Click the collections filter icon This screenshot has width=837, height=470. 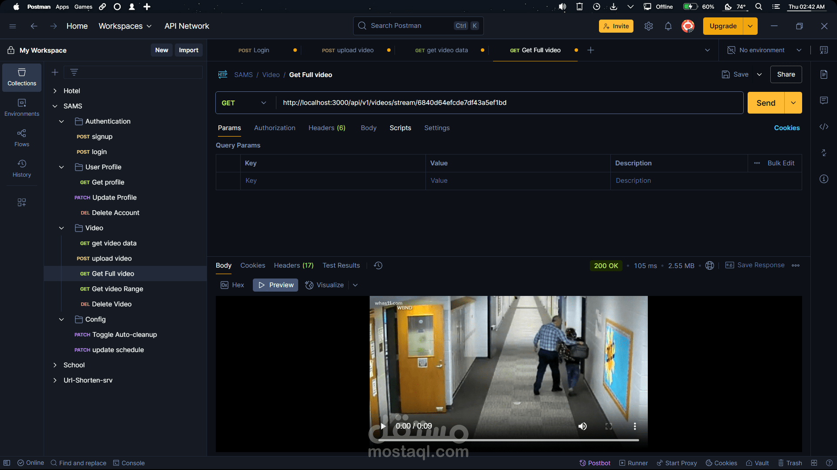pyautogui.click(x=74, y=72)
